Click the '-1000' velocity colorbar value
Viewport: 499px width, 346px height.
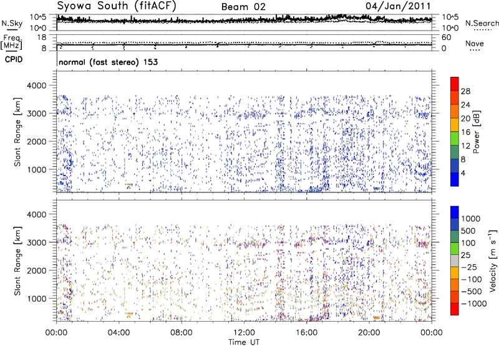click(x=474, y=304)
